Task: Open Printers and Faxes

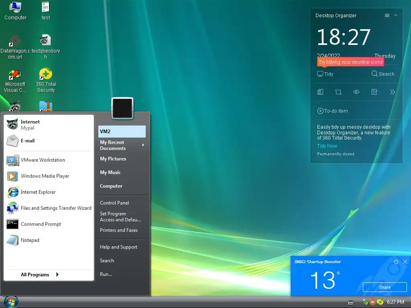Action: pyautogui.click(x=122, y=230)
